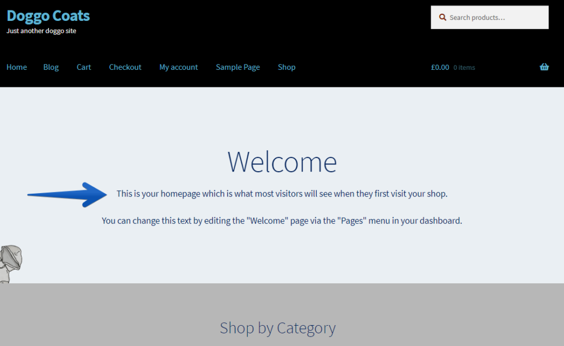Select the Home menu item

point(17,67)
